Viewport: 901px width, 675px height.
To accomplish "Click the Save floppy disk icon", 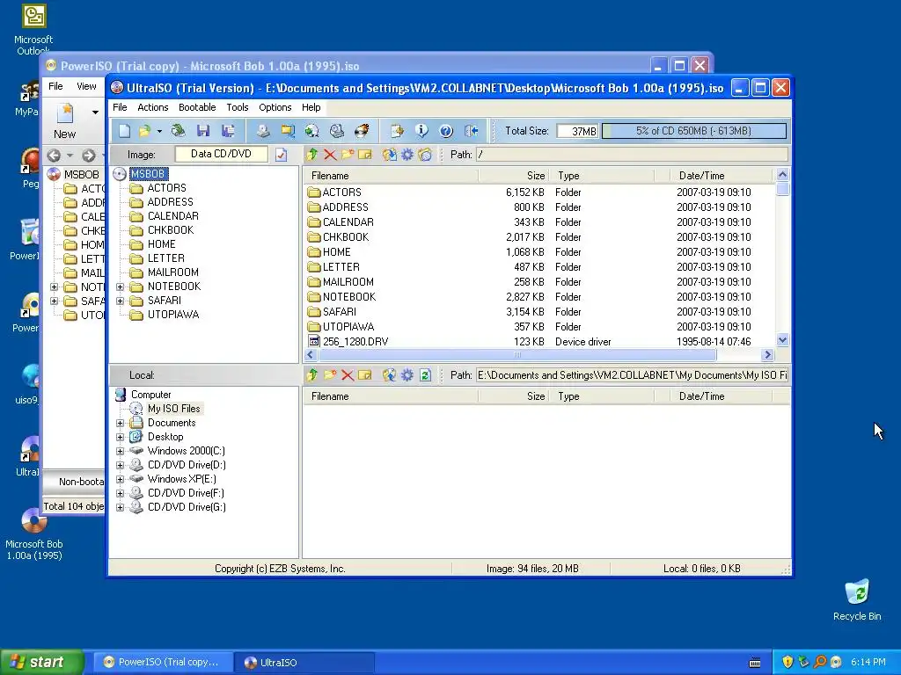I will click(203, 131).
